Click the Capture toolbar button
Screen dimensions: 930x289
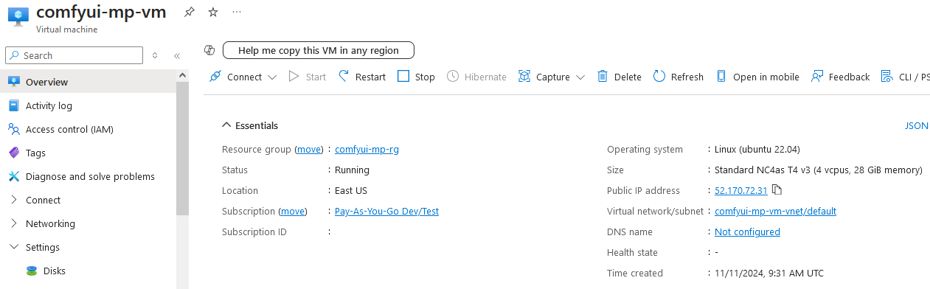coord(544,77)
